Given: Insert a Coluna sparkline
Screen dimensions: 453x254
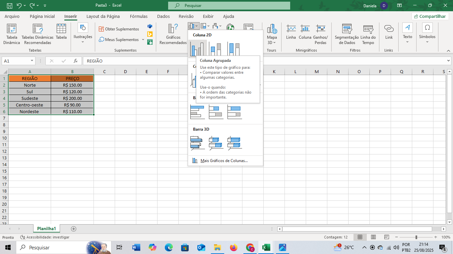Looking at the screenshot, I should coord(305,32).
